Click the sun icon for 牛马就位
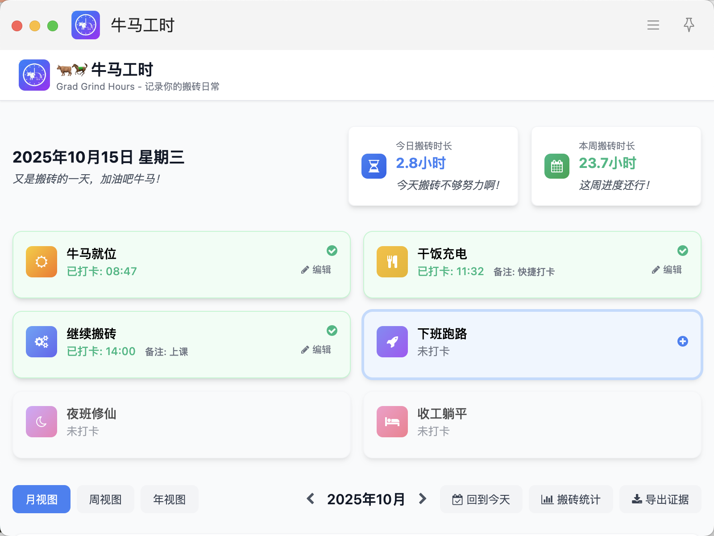 (x=42, y=262)
